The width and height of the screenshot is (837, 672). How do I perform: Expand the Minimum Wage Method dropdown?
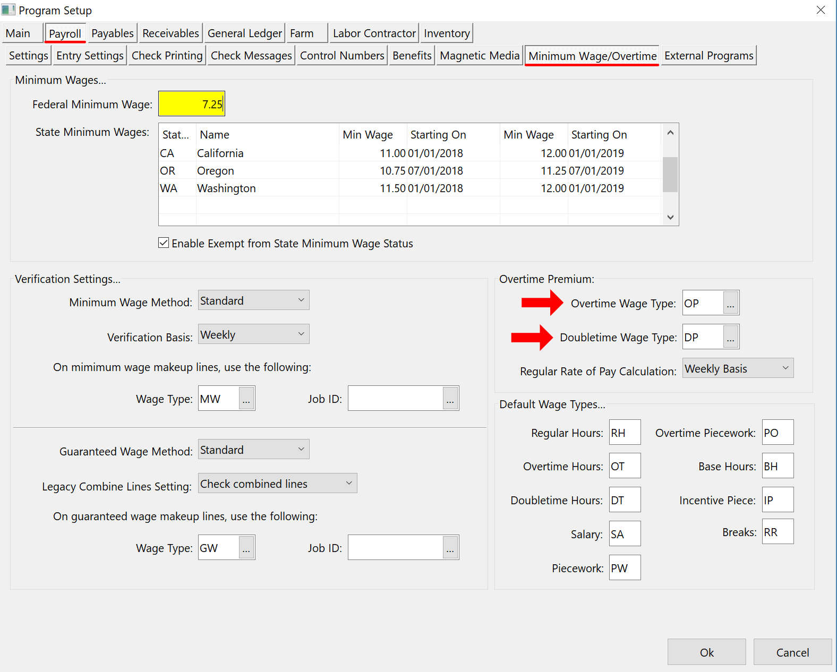coord(253,301)
